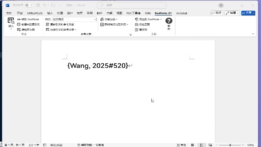Collapse the ribbon with the chevron
The width and height of the screenshot is (261, 147).
[x=253, y=34]
